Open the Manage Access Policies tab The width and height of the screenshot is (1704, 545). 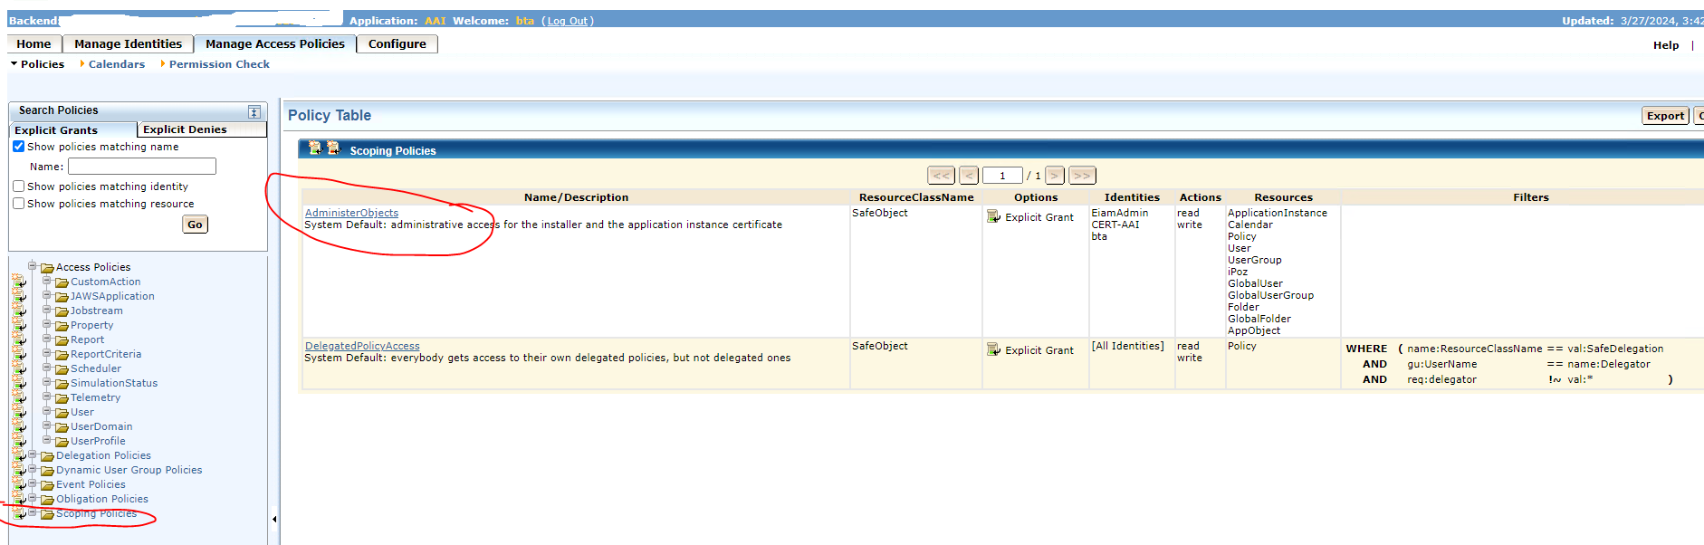pyautogui.click(x=274, y=43)
